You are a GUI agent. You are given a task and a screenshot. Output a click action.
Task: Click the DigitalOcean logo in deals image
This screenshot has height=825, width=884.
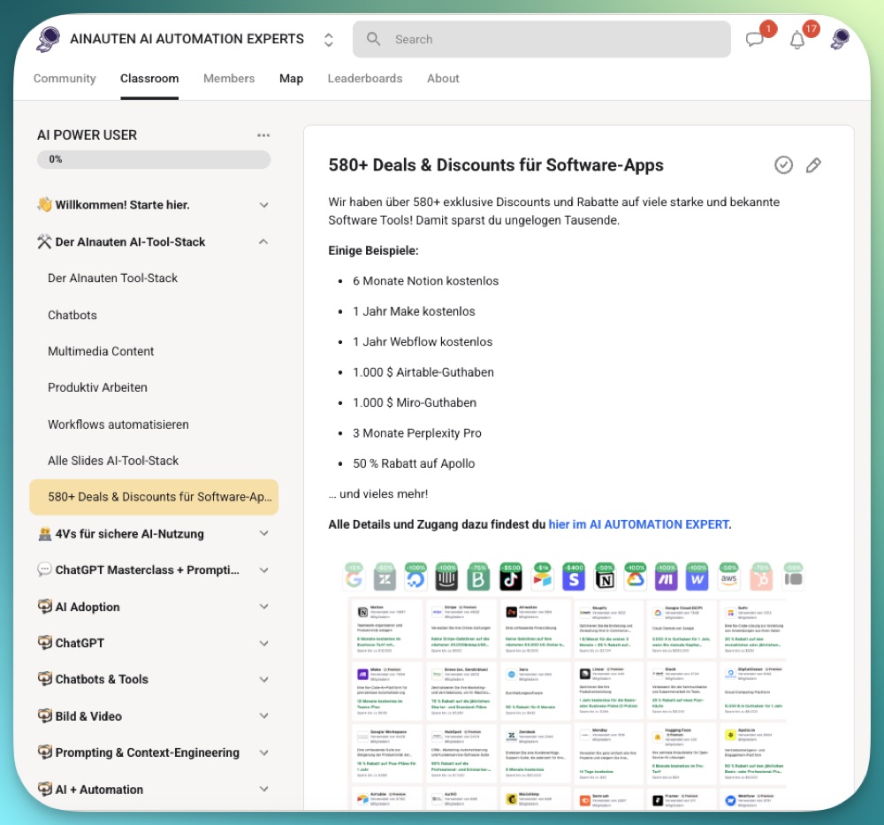pos(416,579)
